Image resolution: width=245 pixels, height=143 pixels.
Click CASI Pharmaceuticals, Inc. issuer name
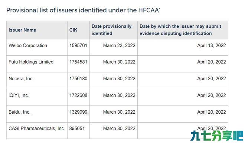[37, 128]
